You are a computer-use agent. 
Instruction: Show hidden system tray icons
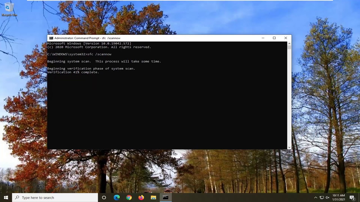(x=316, y=198)
